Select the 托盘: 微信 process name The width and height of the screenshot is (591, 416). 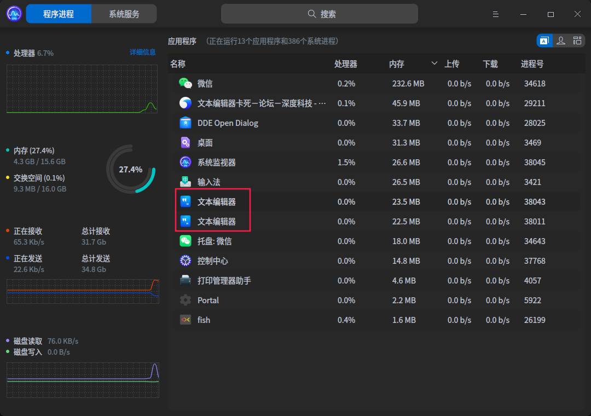coord(214,241)
